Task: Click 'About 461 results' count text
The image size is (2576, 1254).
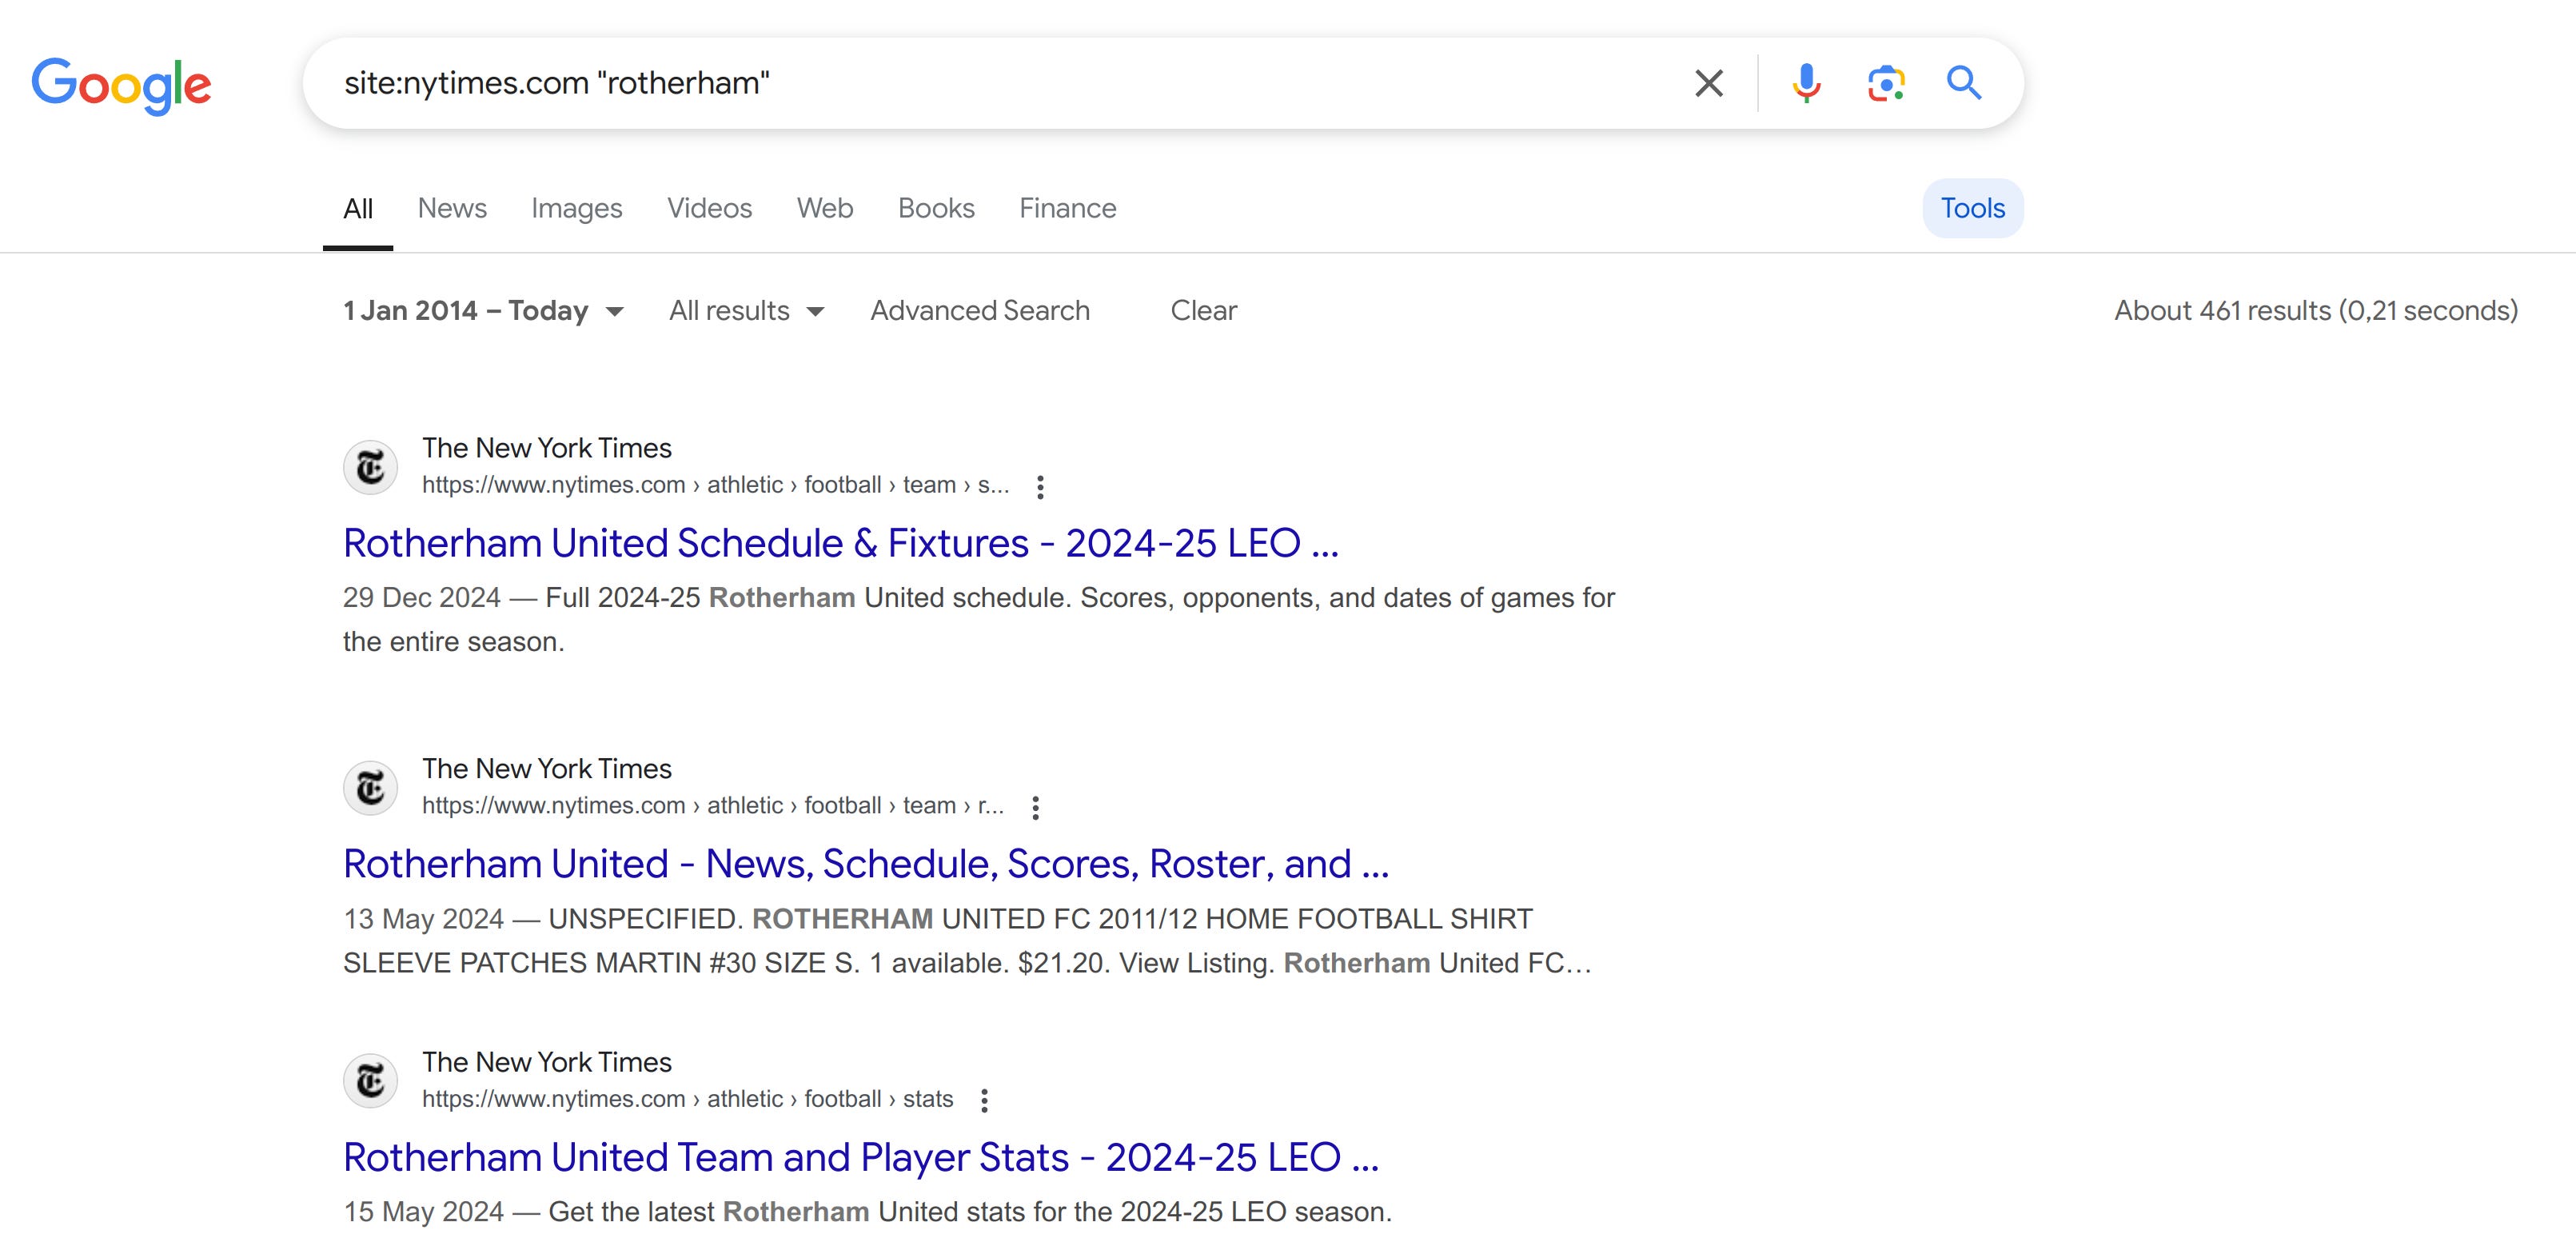Action: click(2315, 311)
